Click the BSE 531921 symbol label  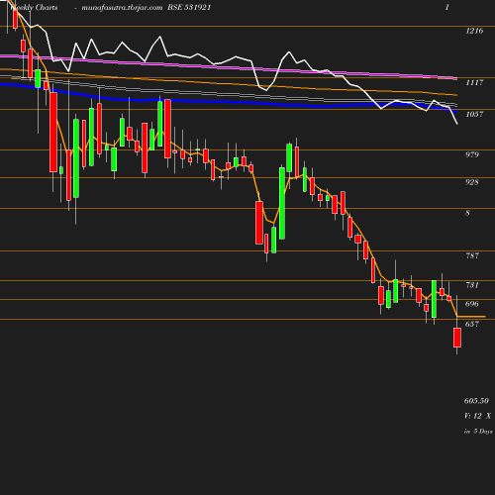[x=189, y=7]
